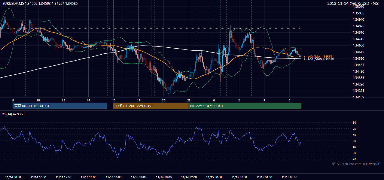
Task: Click the 1.34745 price axis label
Action: point(358,39)
